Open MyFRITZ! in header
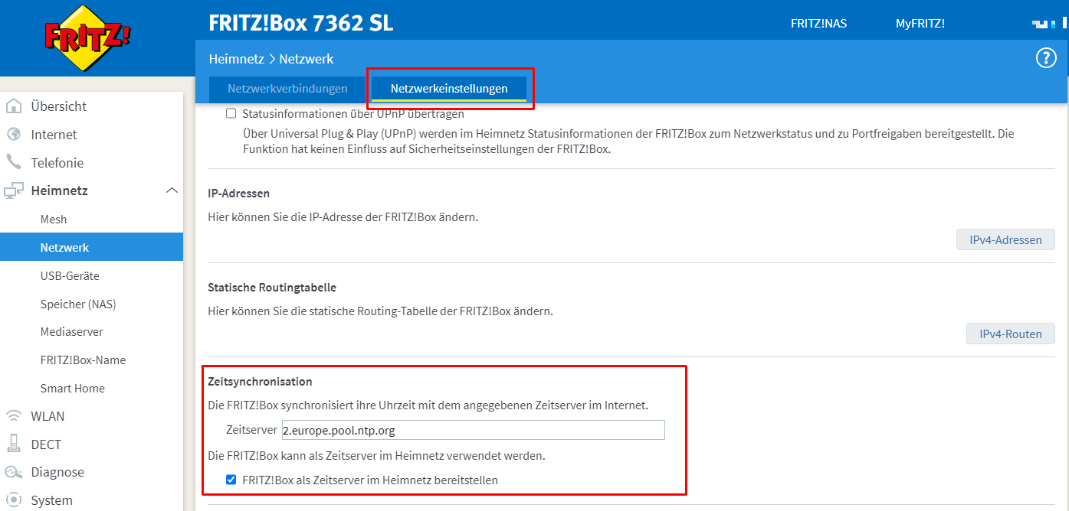Screen dimensions: 1069x511 click(920, 24)
